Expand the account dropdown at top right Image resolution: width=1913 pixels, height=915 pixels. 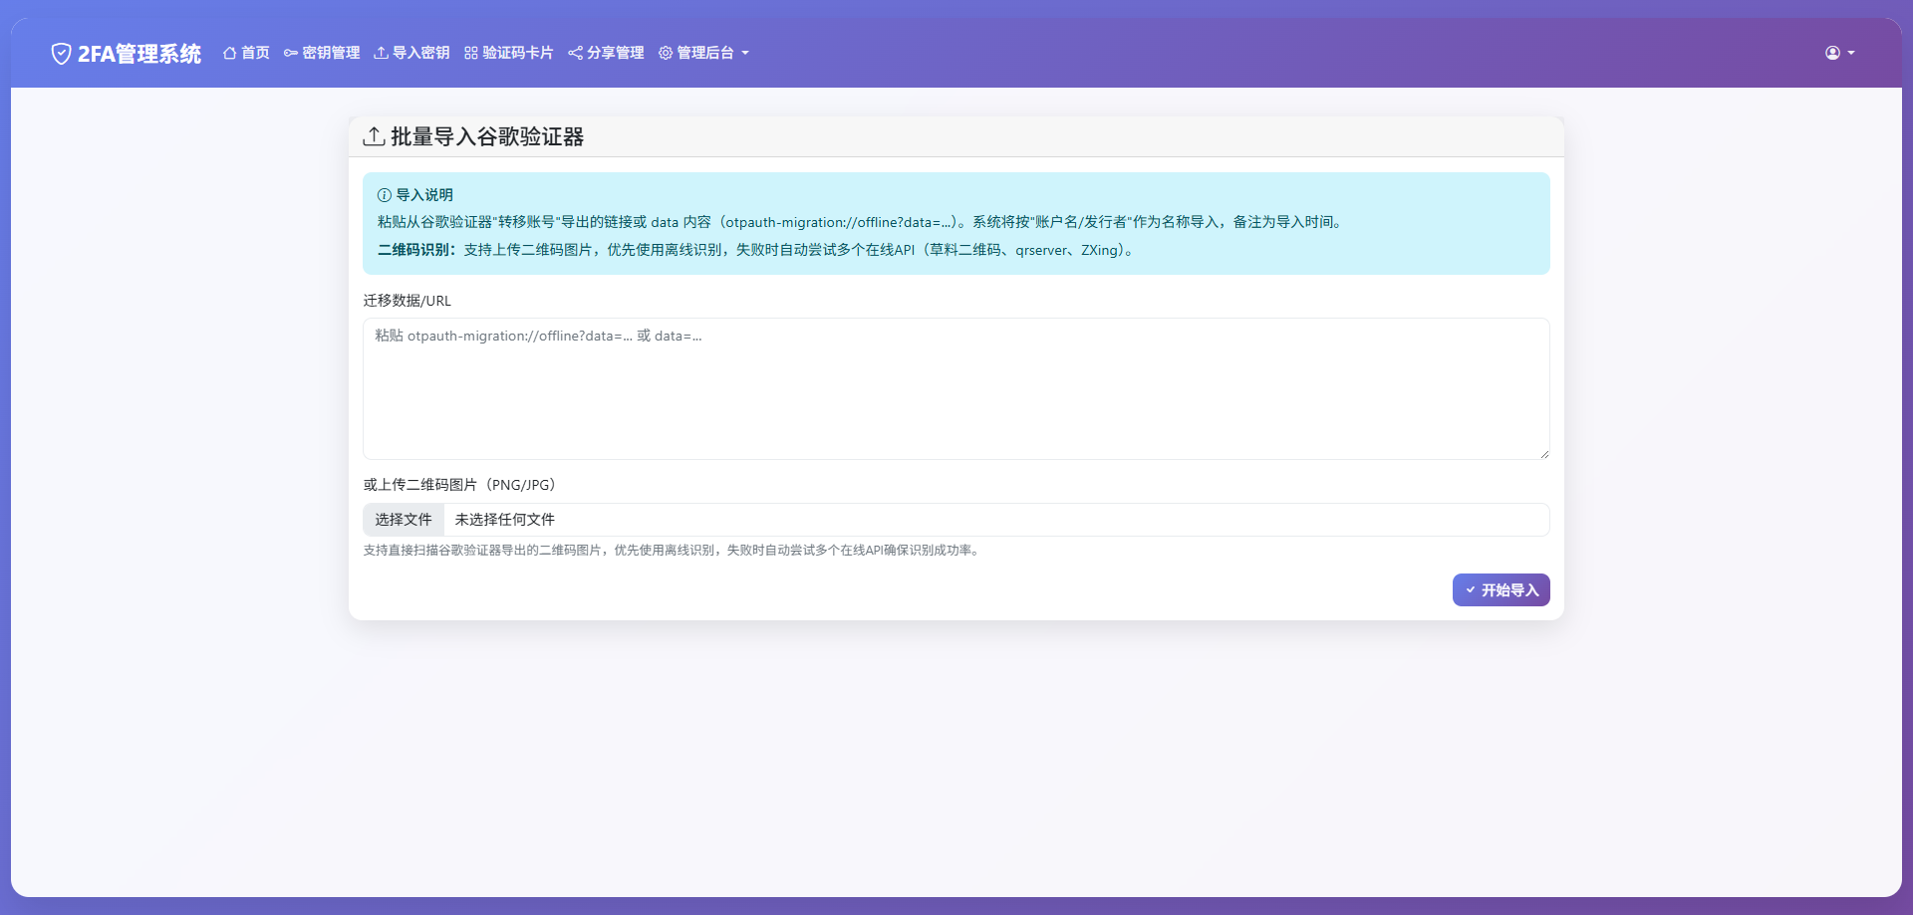click(x=1839, y=53)
